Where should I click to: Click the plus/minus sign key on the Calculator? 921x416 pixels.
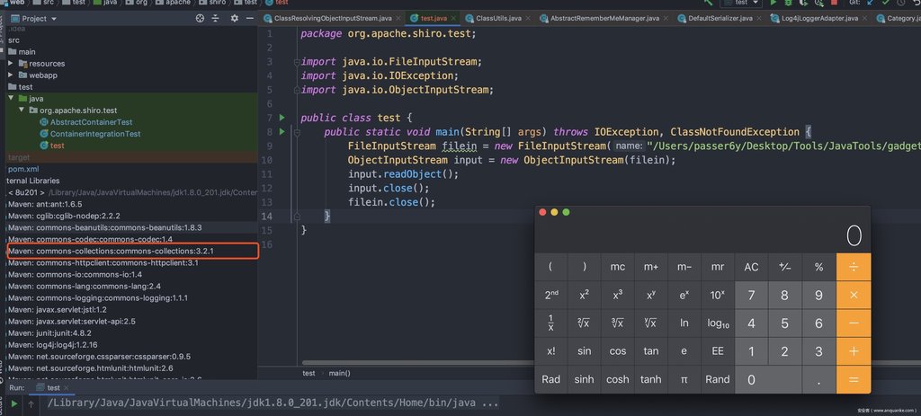784,267
